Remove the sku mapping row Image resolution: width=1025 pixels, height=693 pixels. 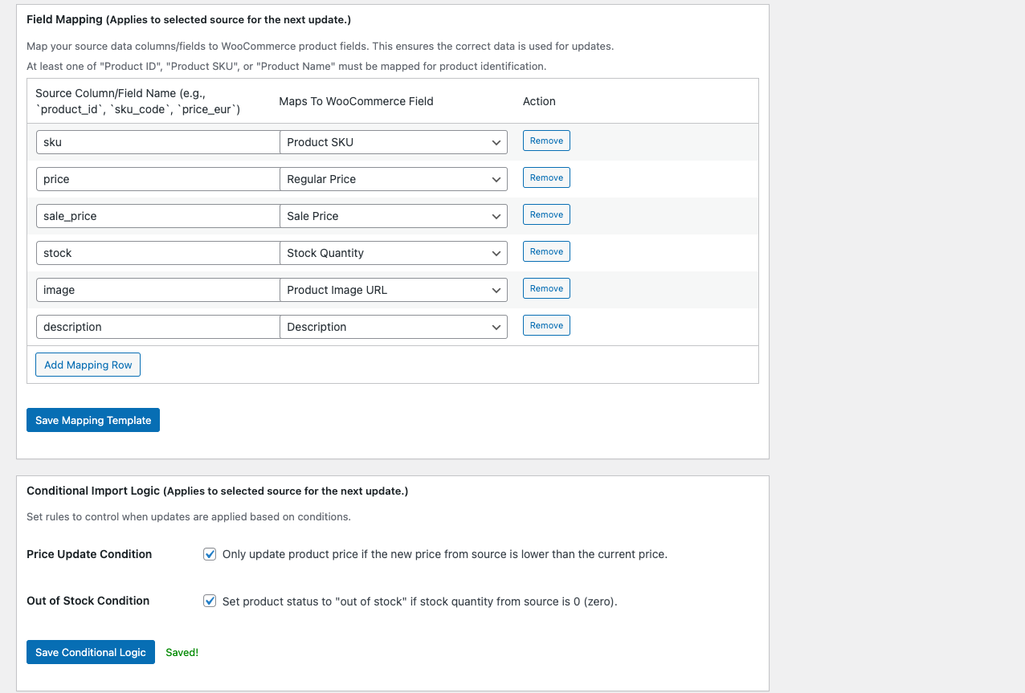pyautogui.click(x=546, y=141)
